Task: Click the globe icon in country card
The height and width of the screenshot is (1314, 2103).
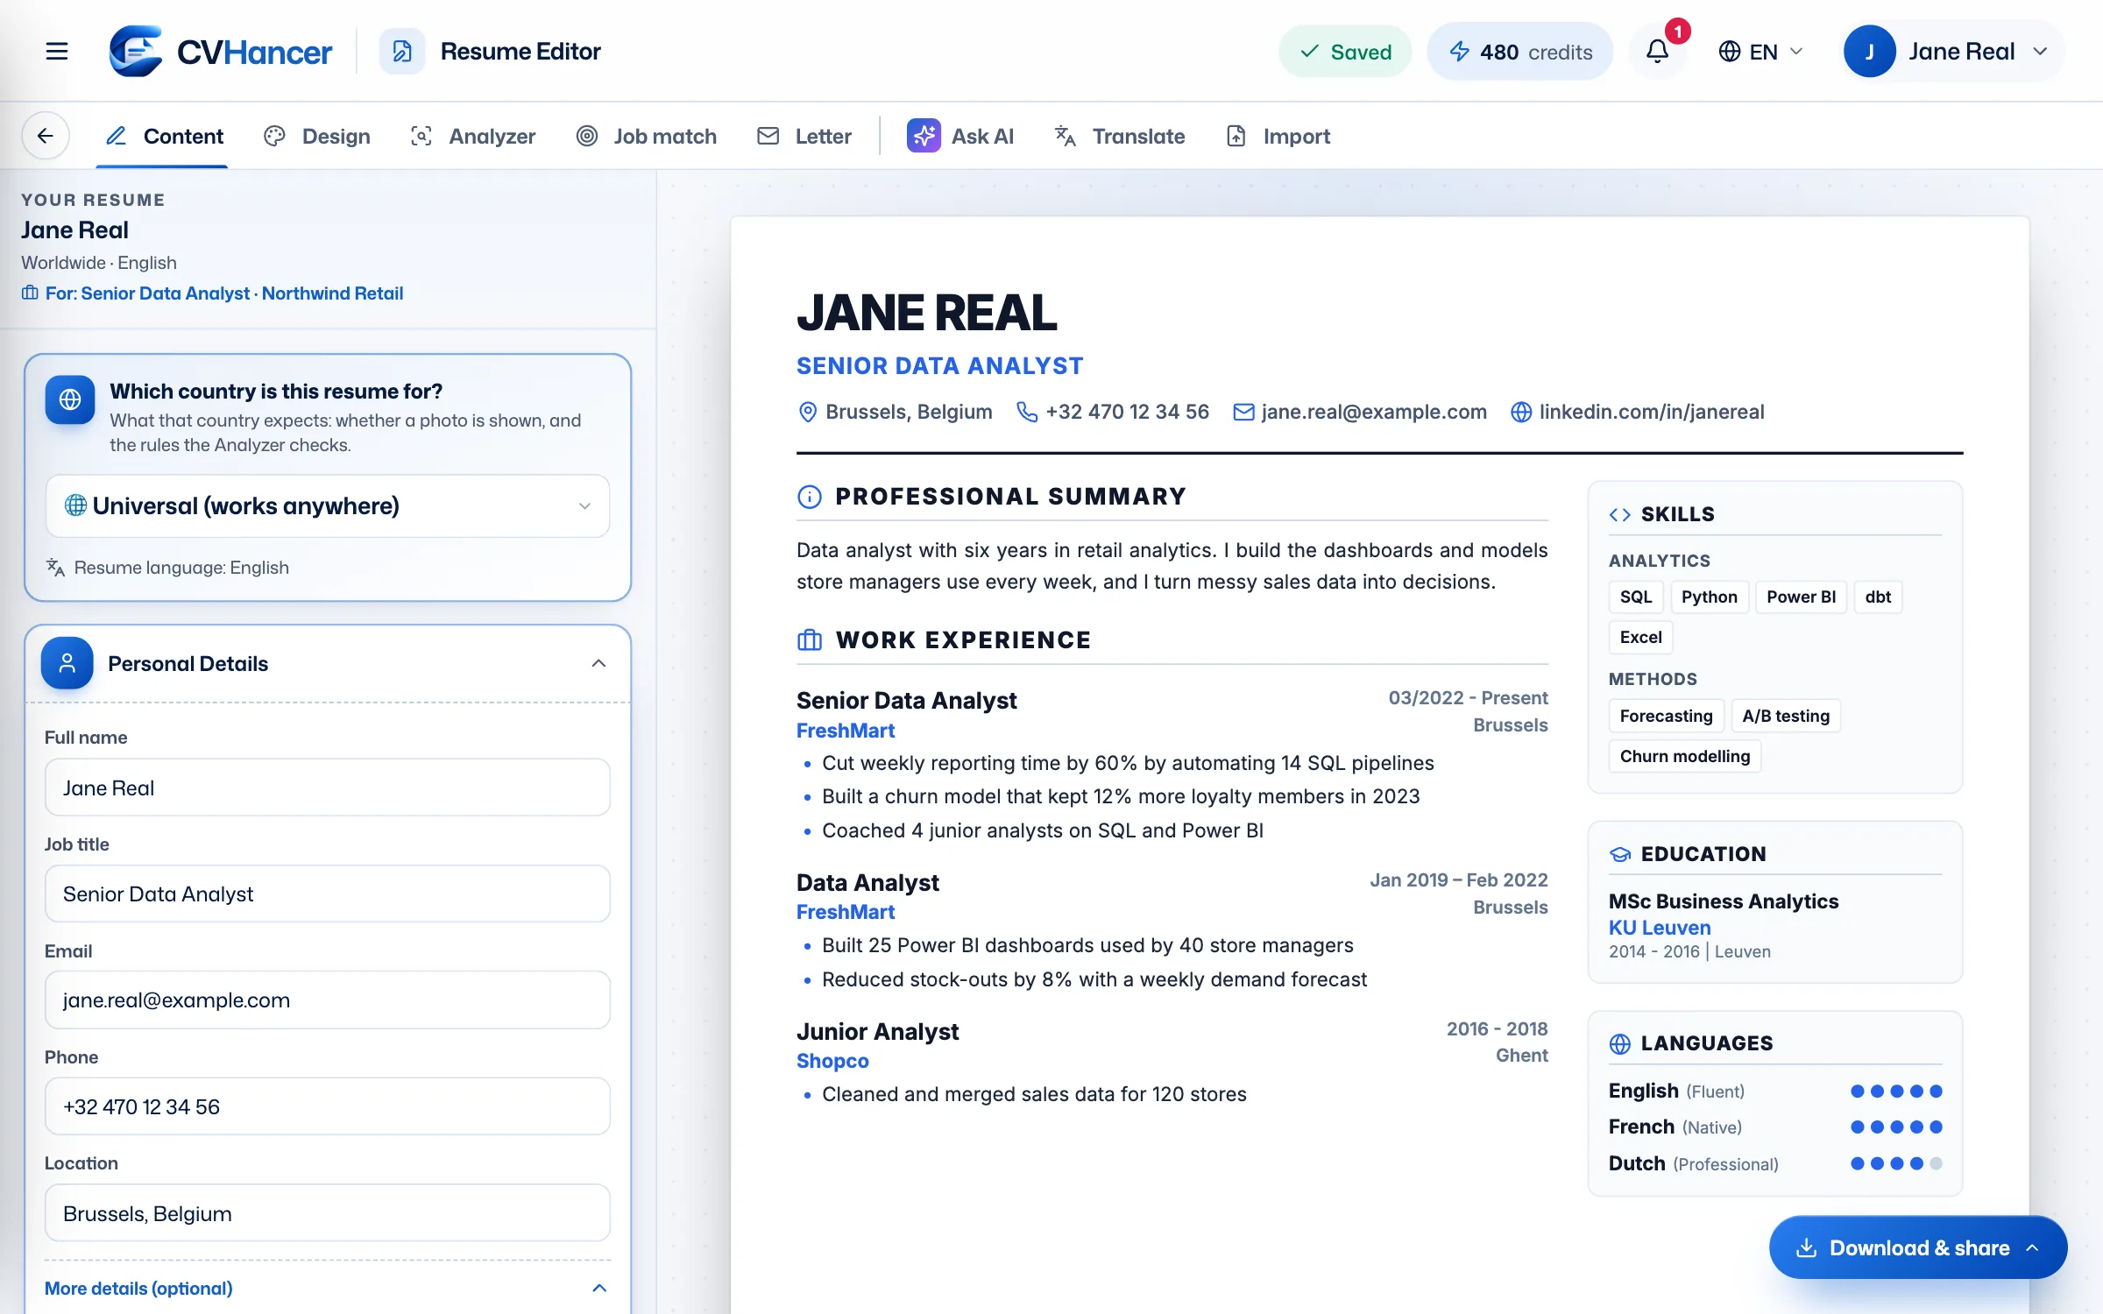Action: [x=70, y=399]
